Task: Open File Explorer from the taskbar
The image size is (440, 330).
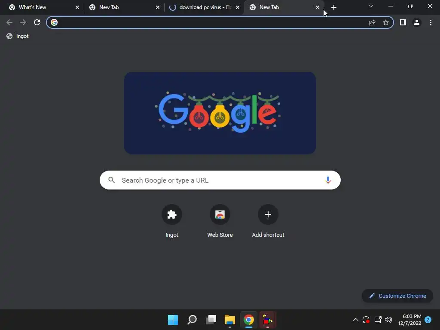Action: (x=230, y=320)
